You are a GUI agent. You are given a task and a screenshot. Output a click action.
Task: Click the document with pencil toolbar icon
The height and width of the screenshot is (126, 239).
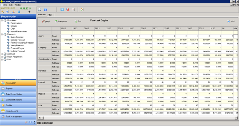point(82,10)
